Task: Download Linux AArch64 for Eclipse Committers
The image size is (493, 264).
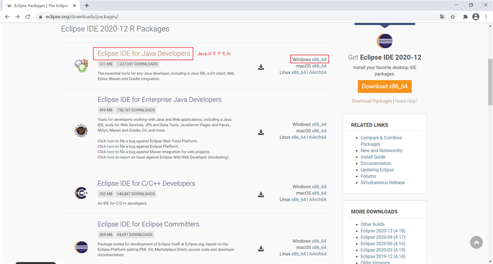Action: tap(317, 254)
